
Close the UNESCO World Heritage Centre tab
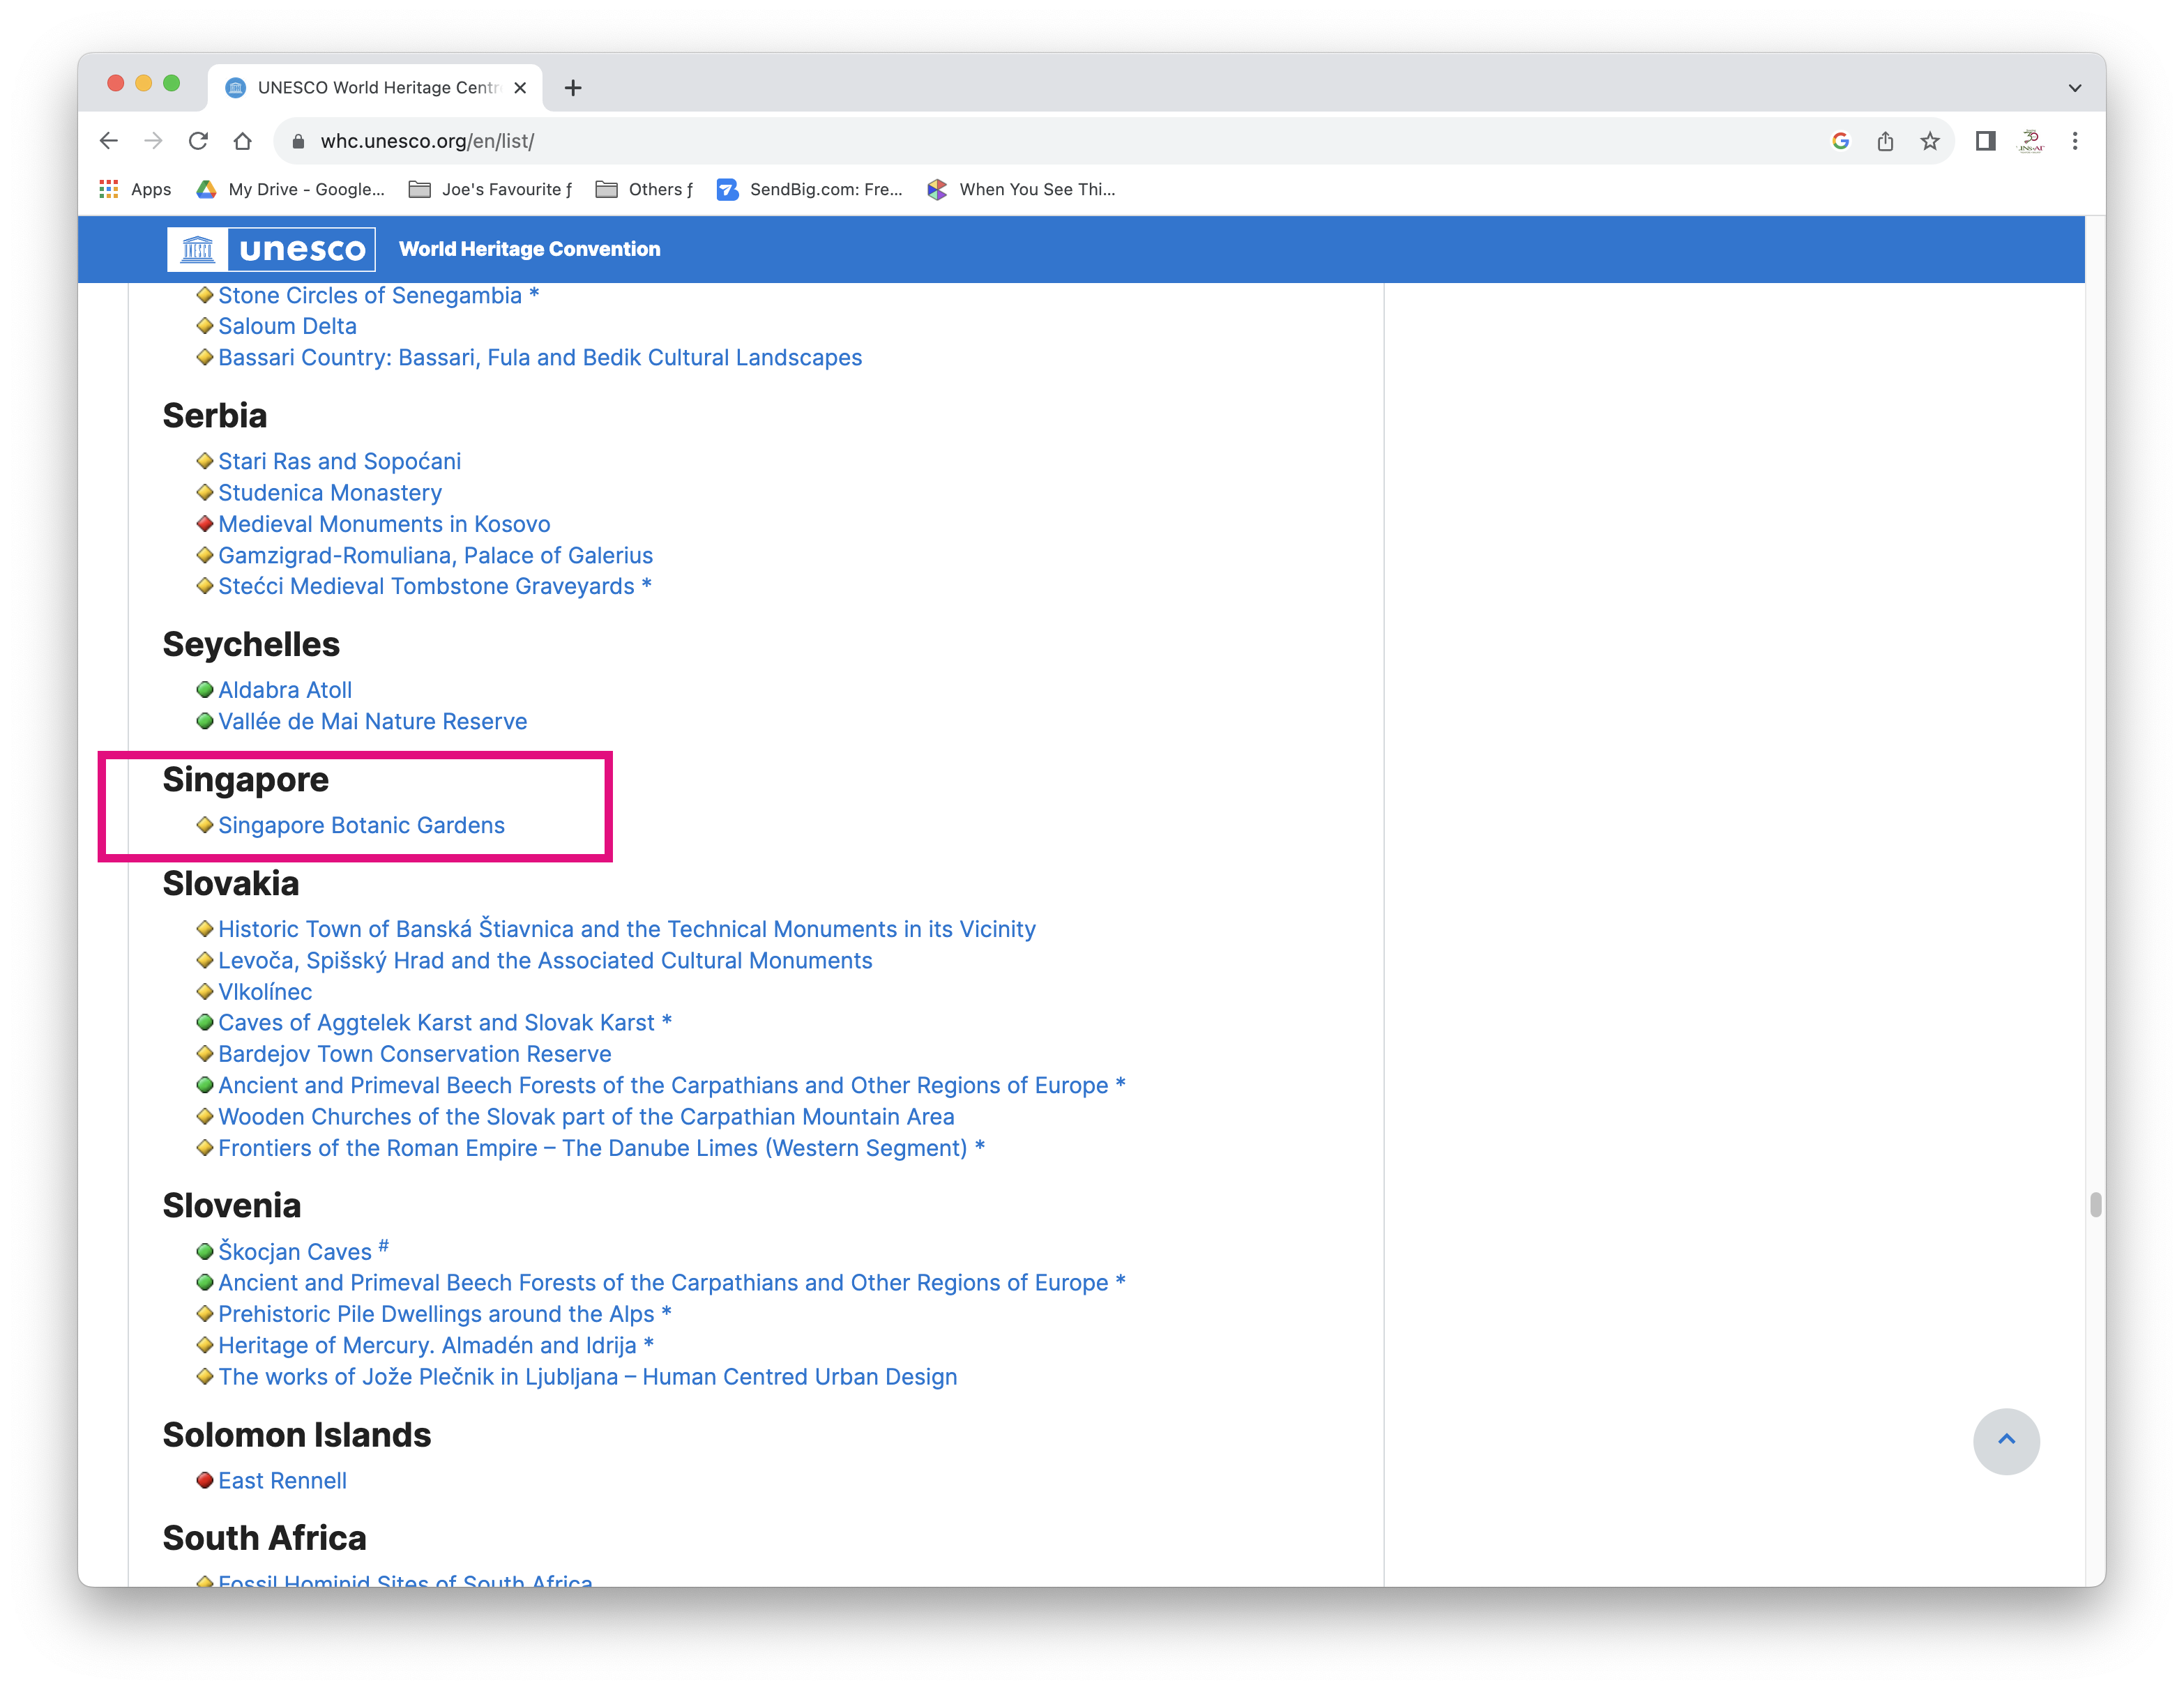tap(520, 88)
